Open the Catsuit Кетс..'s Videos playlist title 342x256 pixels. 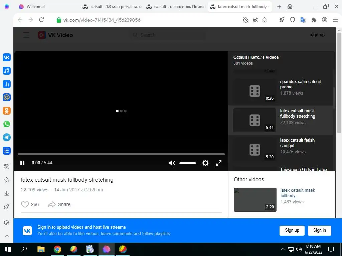coord(256,57)
